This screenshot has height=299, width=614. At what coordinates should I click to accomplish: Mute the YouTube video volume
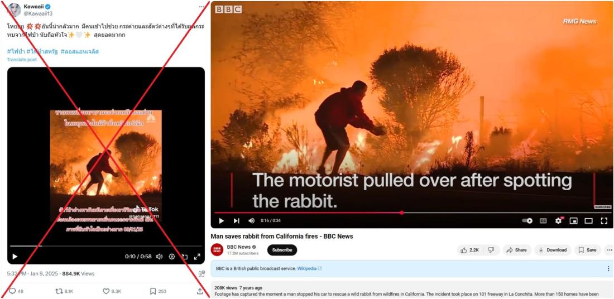(x=251, y=221)
